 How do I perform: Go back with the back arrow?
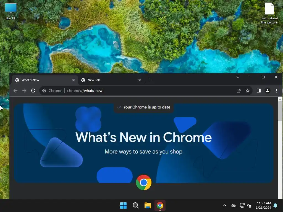[15, 91]
